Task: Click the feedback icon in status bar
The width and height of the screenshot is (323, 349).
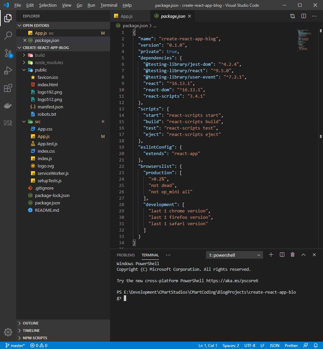Action: point(306,345)
